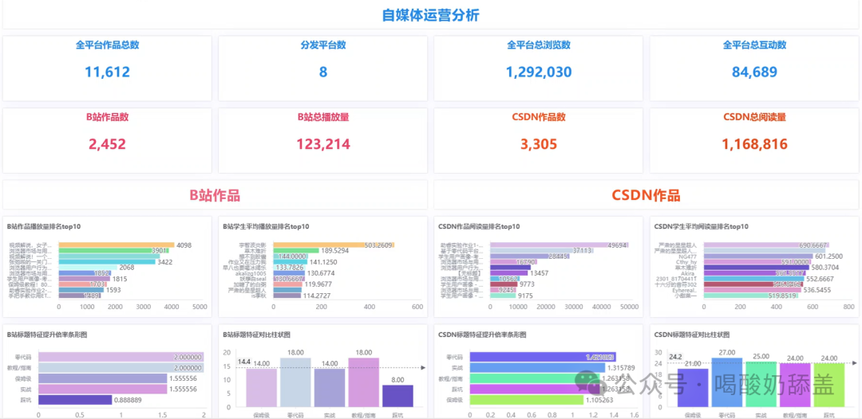This screenshot has width=862, height=419.
Task: Click the CSDN bar labeled 49694
Action: [x=560, y=245]
